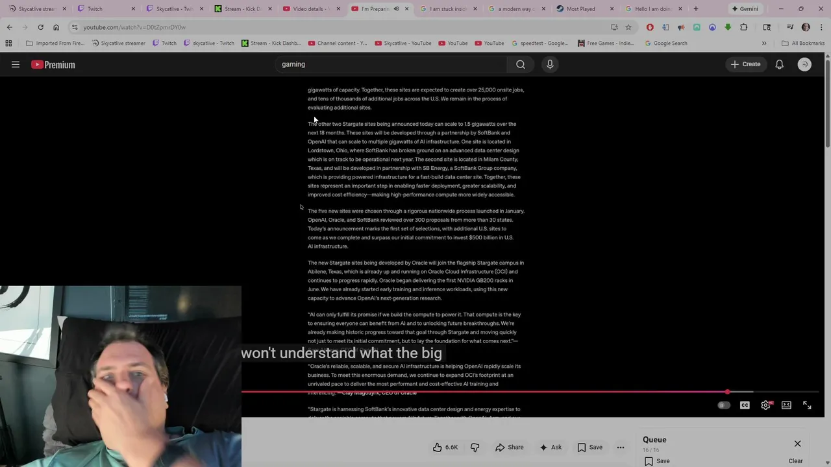The height and width of the screenshot is (467, 831).
Task: Open Gemini in Chrome
Action: click(745, 8)
